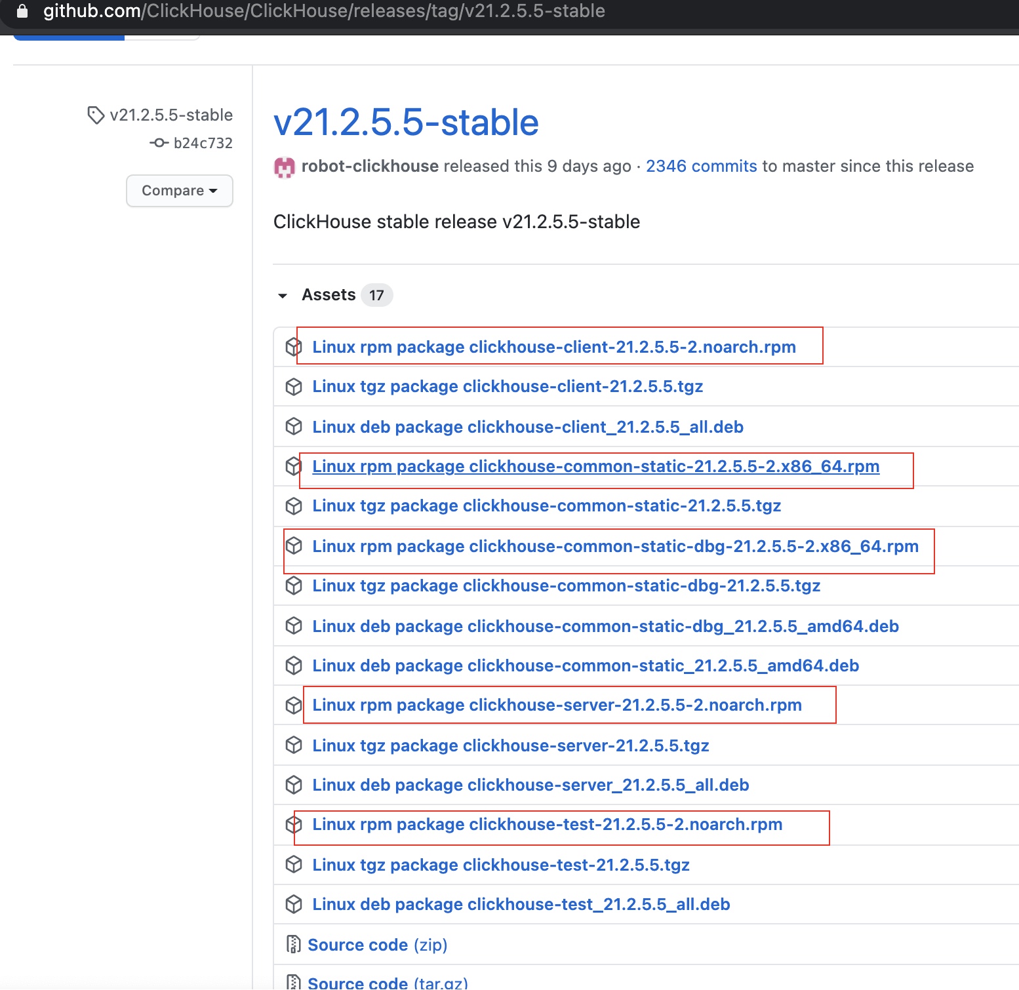The image size is (1019, 990).
Task: Download clickhouse-server_21.2.5.5_all.deb
Action: (530, 785)
